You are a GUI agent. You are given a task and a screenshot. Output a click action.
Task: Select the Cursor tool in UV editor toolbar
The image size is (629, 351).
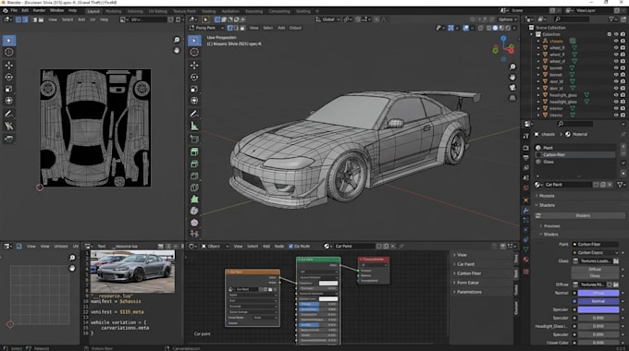click(9, 52)
